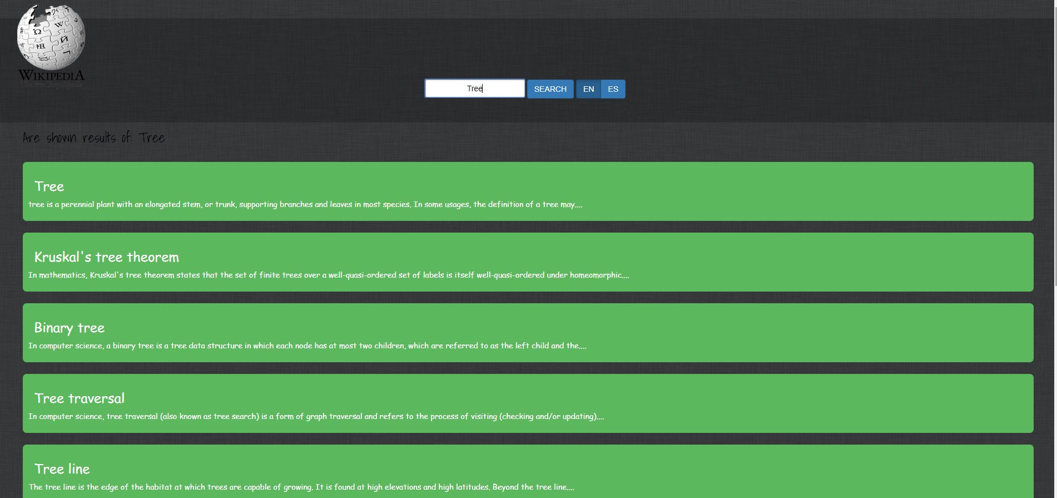Viewport: 1057px width, 498px height.
Task: Click the Wikipedia globe logo
Action: point(51,37)
